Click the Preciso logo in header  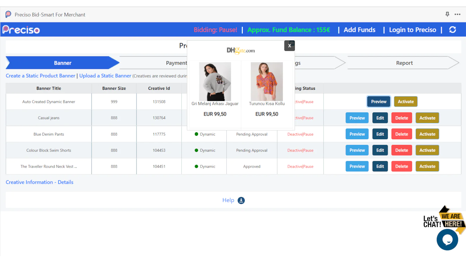(21, 30)
